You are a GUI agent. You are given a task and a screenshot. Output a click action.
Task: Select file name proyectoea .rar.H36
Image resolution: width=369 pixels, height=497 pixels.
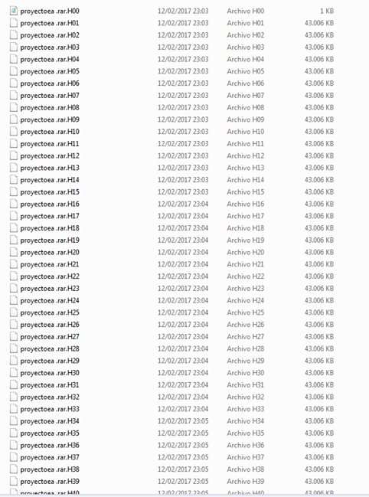click(50, 446)
